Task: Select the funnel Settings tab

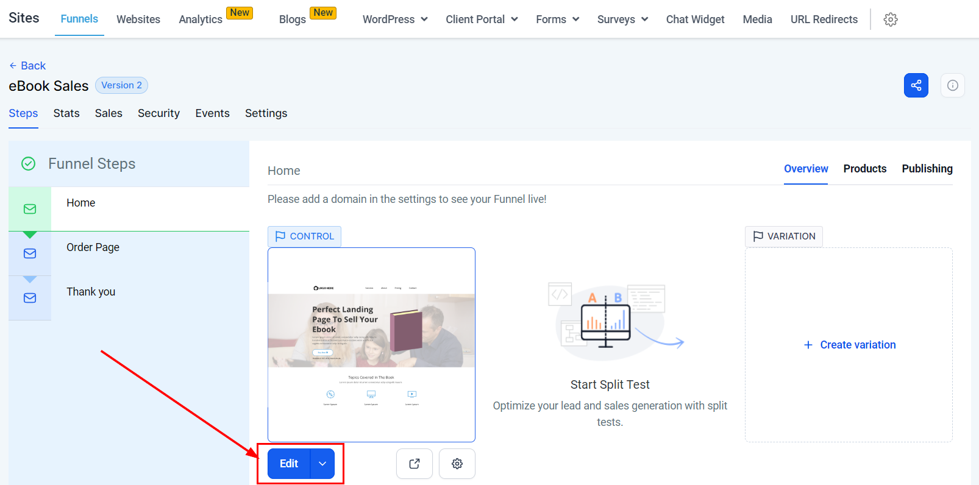Action: 266,113
